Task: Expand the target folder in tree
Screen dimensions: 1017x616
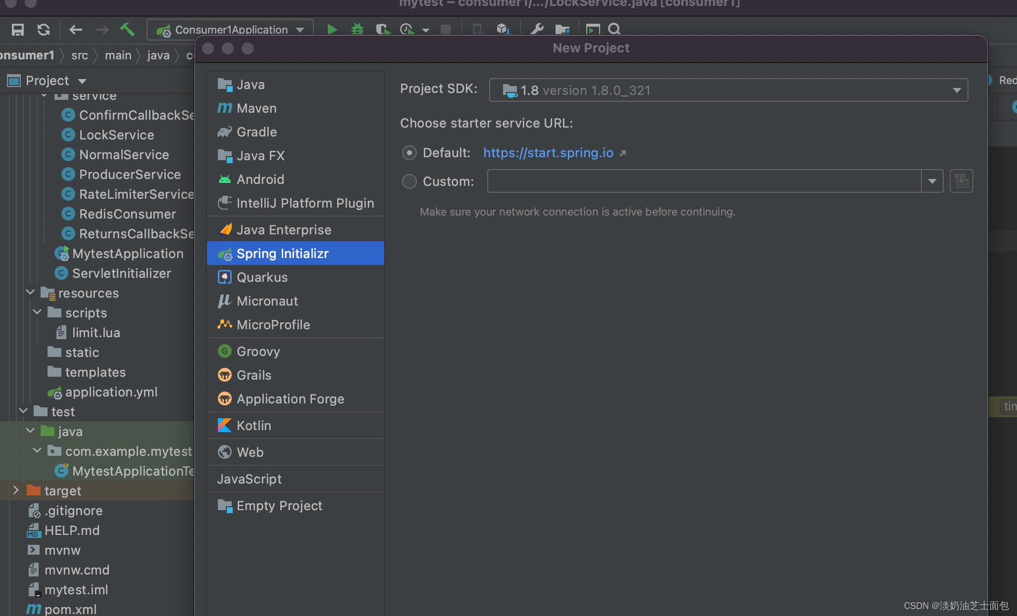Action: [16, 490]
